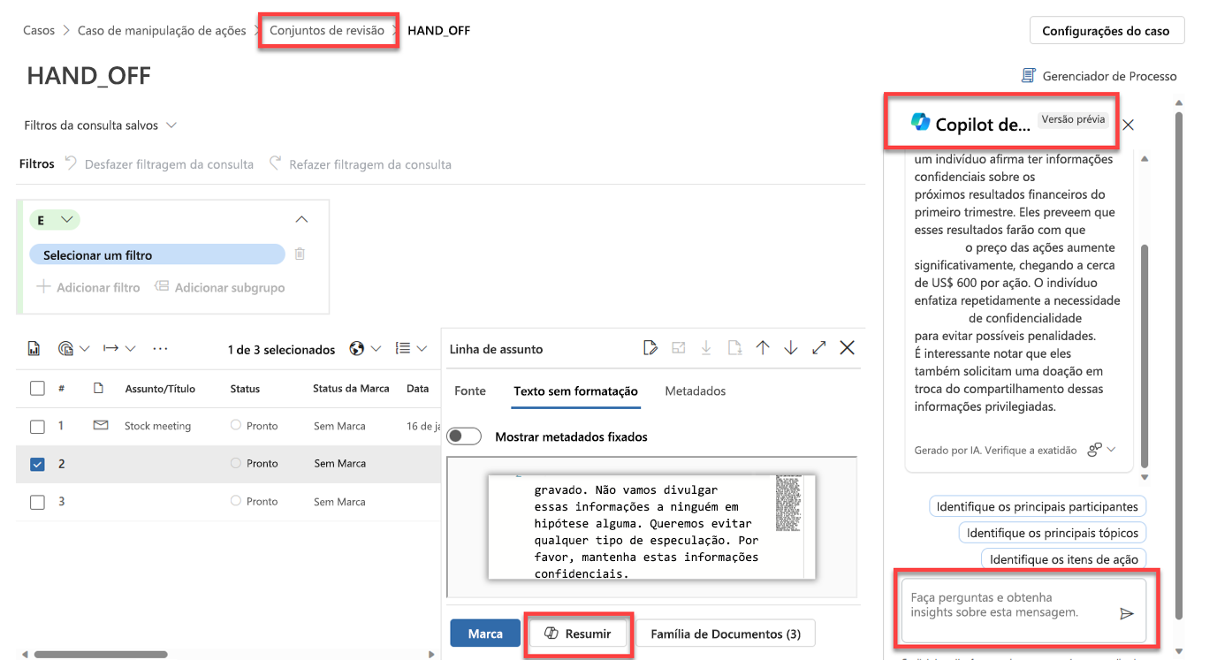Click the Copilot logo icon
The height and width of the screenshot is (660, 1217).
921,123
